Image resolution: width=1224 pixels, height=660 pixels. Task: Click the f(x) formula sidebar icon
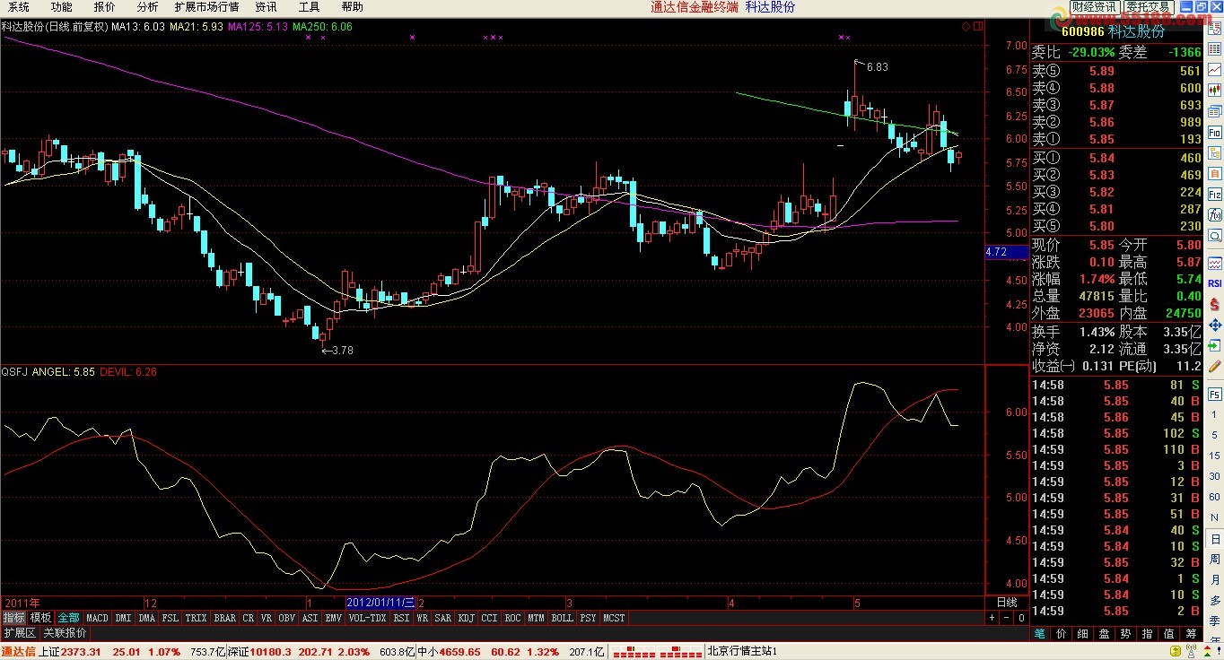[1215, 215]
